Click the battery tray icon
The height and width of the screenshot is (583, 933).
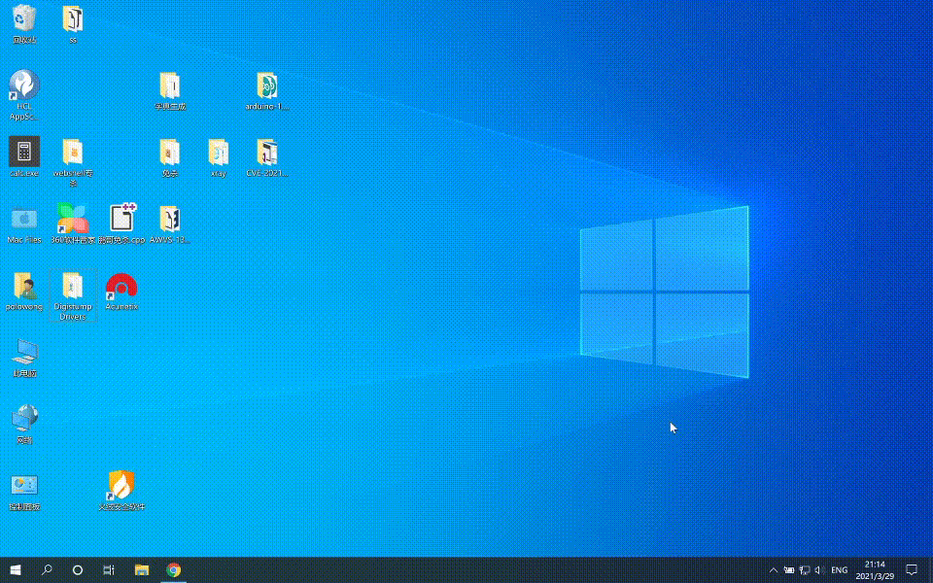click(789, 570)
